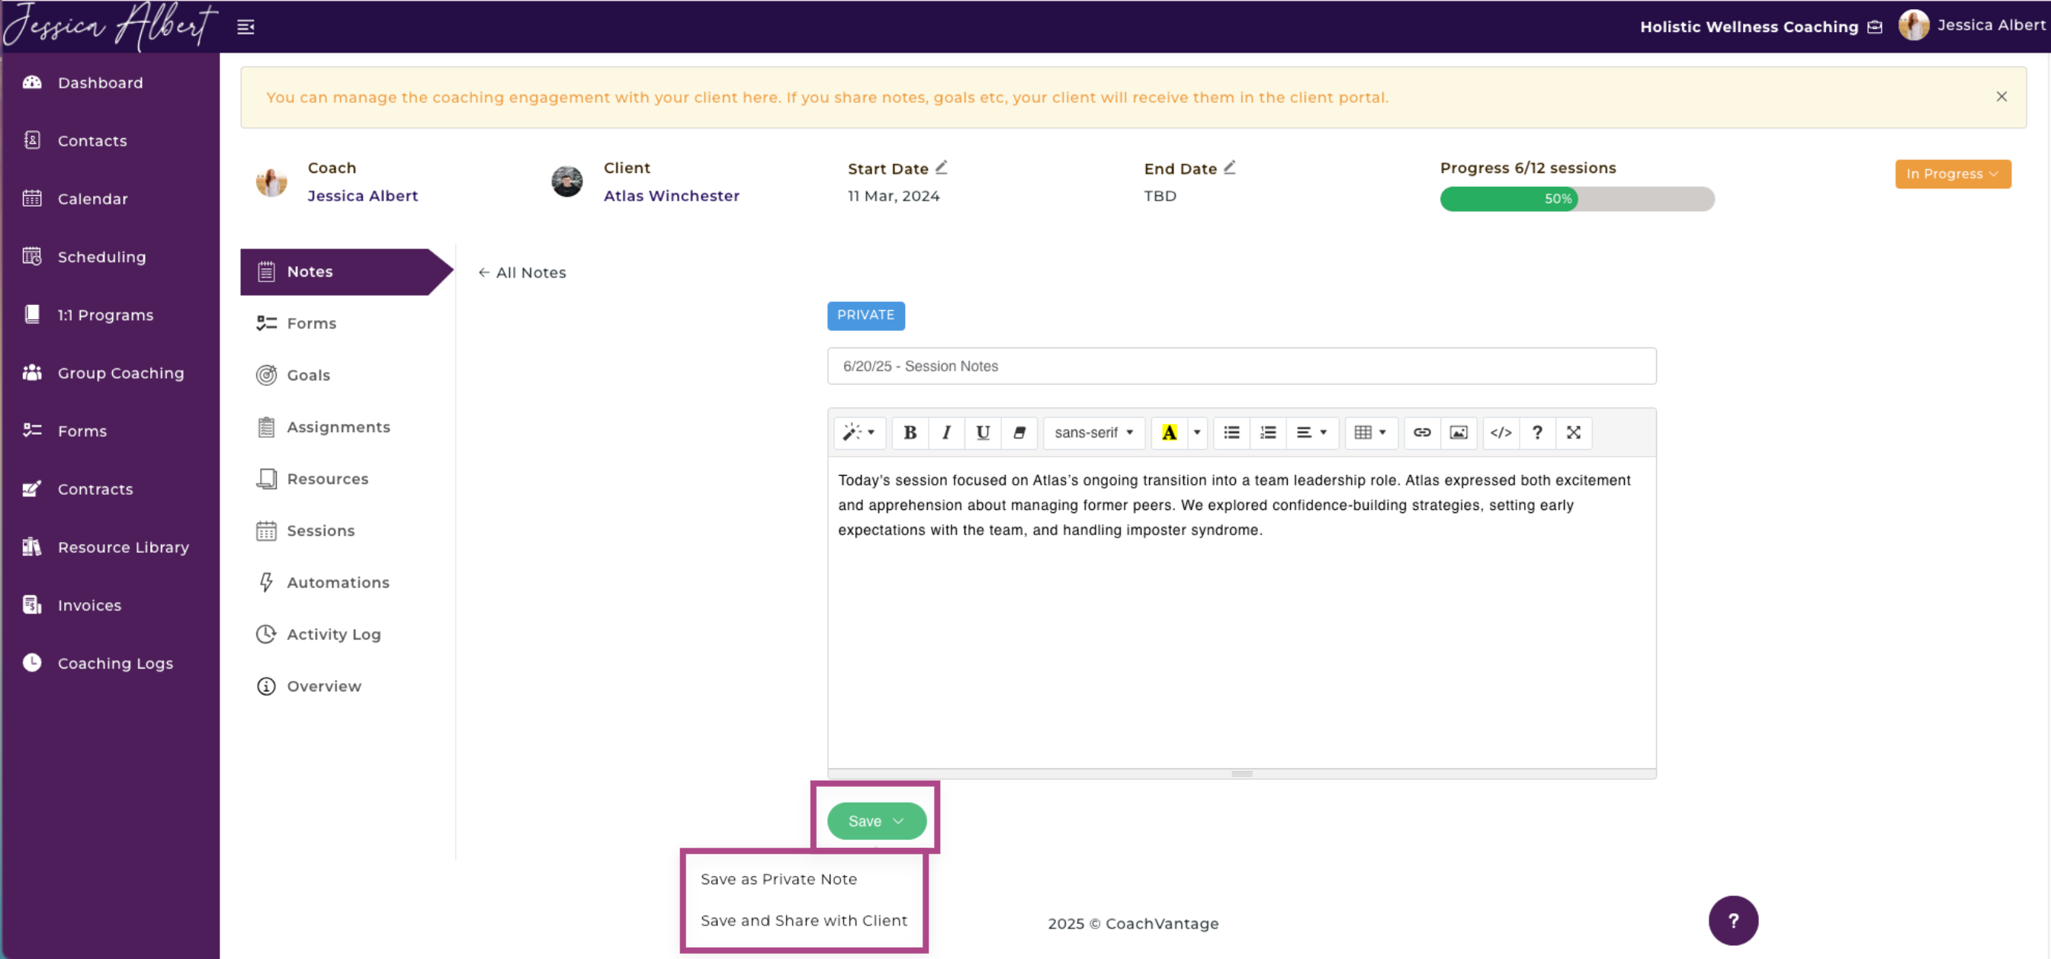Open the magic wand style dropdown
Image resolution: width=2051 pixels, height=959 pixels.
pyautogui.click(x=859, y=433)
